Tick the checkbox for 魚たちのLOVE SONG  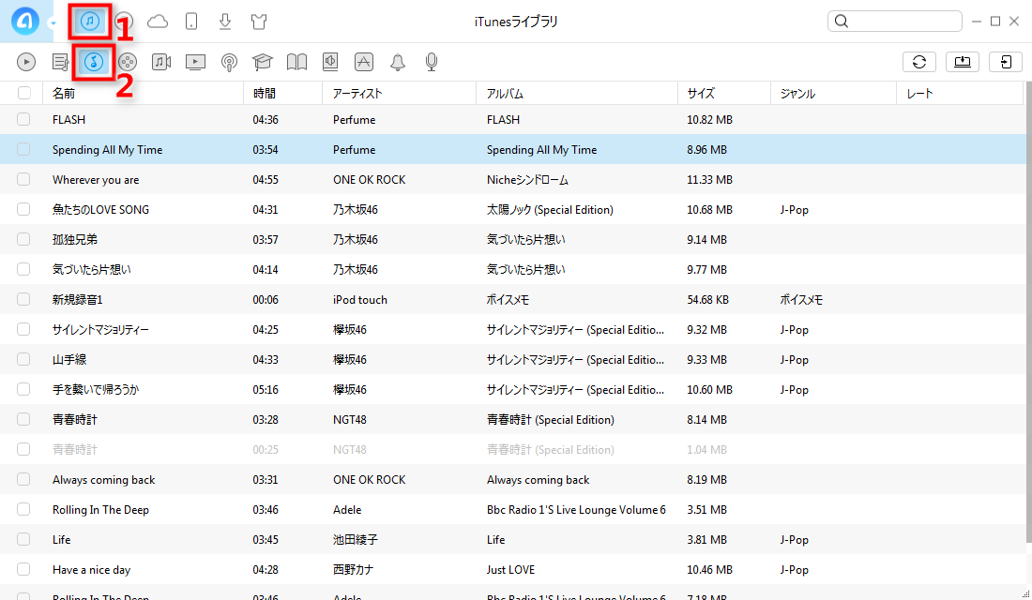(23, 209)
